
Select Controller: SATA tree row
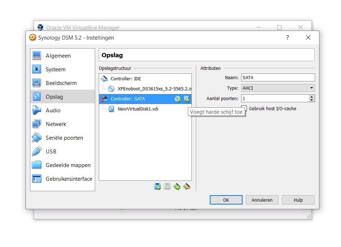145,99
